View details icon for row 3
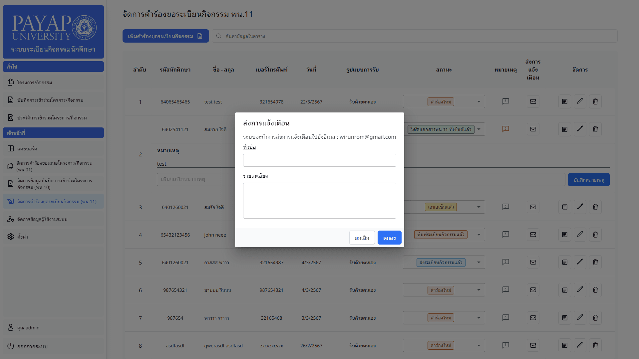The height and width of the screenshot is (359, 639). coord(564,207)
